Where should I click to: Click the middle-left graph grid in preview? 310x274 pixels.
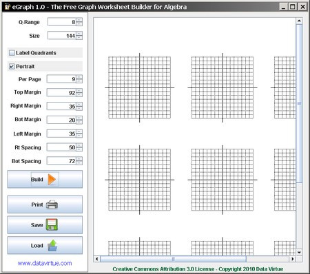click(x=139, y=180)
